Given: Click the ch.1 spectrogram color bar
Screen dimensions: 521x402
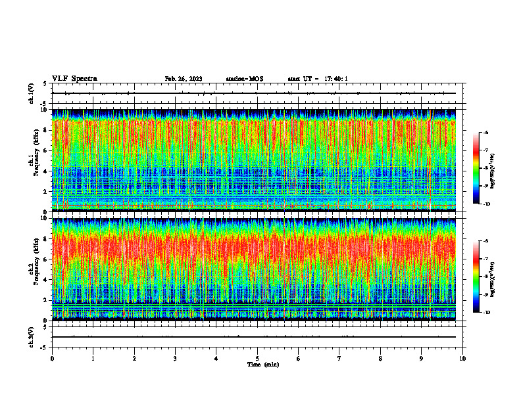Looking at the screenshot, I should [x=476, y=168].
